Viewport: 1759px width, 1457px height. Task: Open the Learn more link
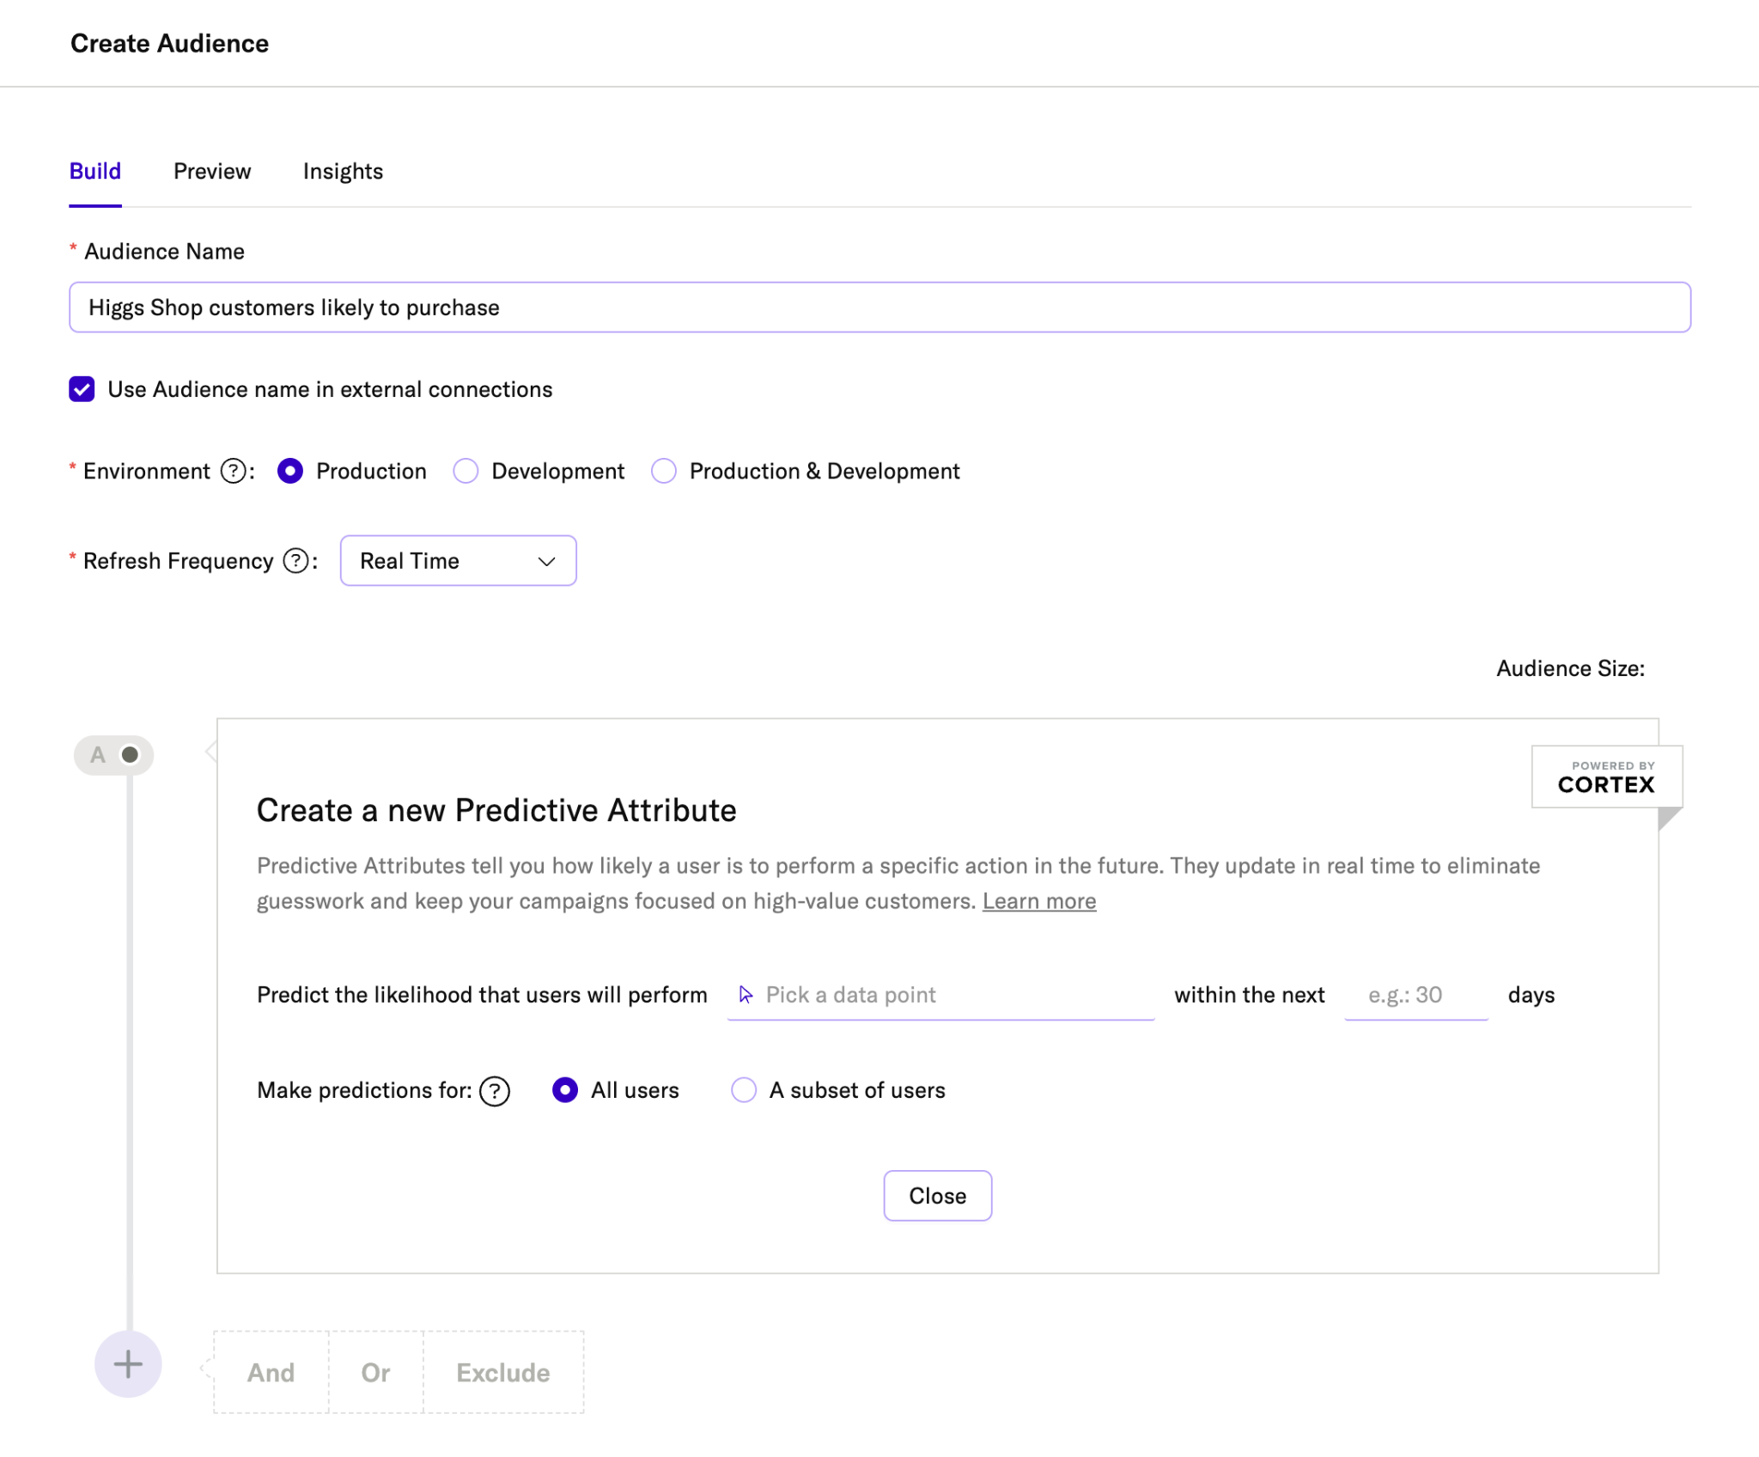1039,901
